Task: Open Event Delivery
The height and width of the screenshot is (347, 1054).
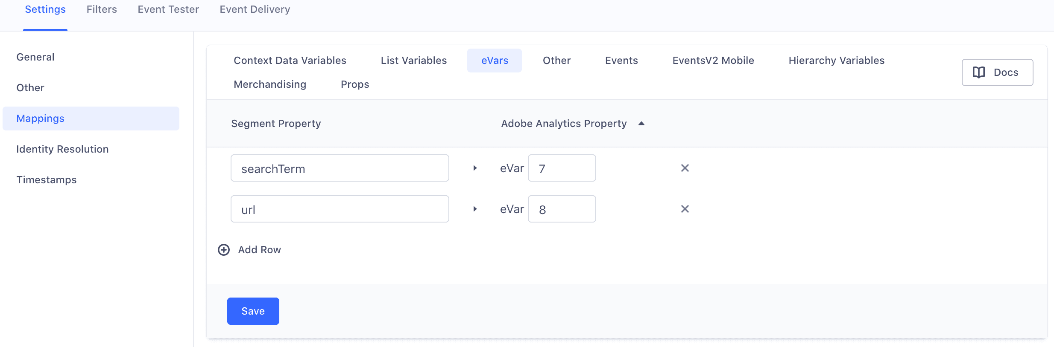Action: (x=255, y=9)
